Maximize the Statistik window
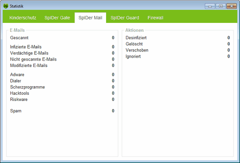The width and height of the screenshot is (240, 163). point(221,6)
